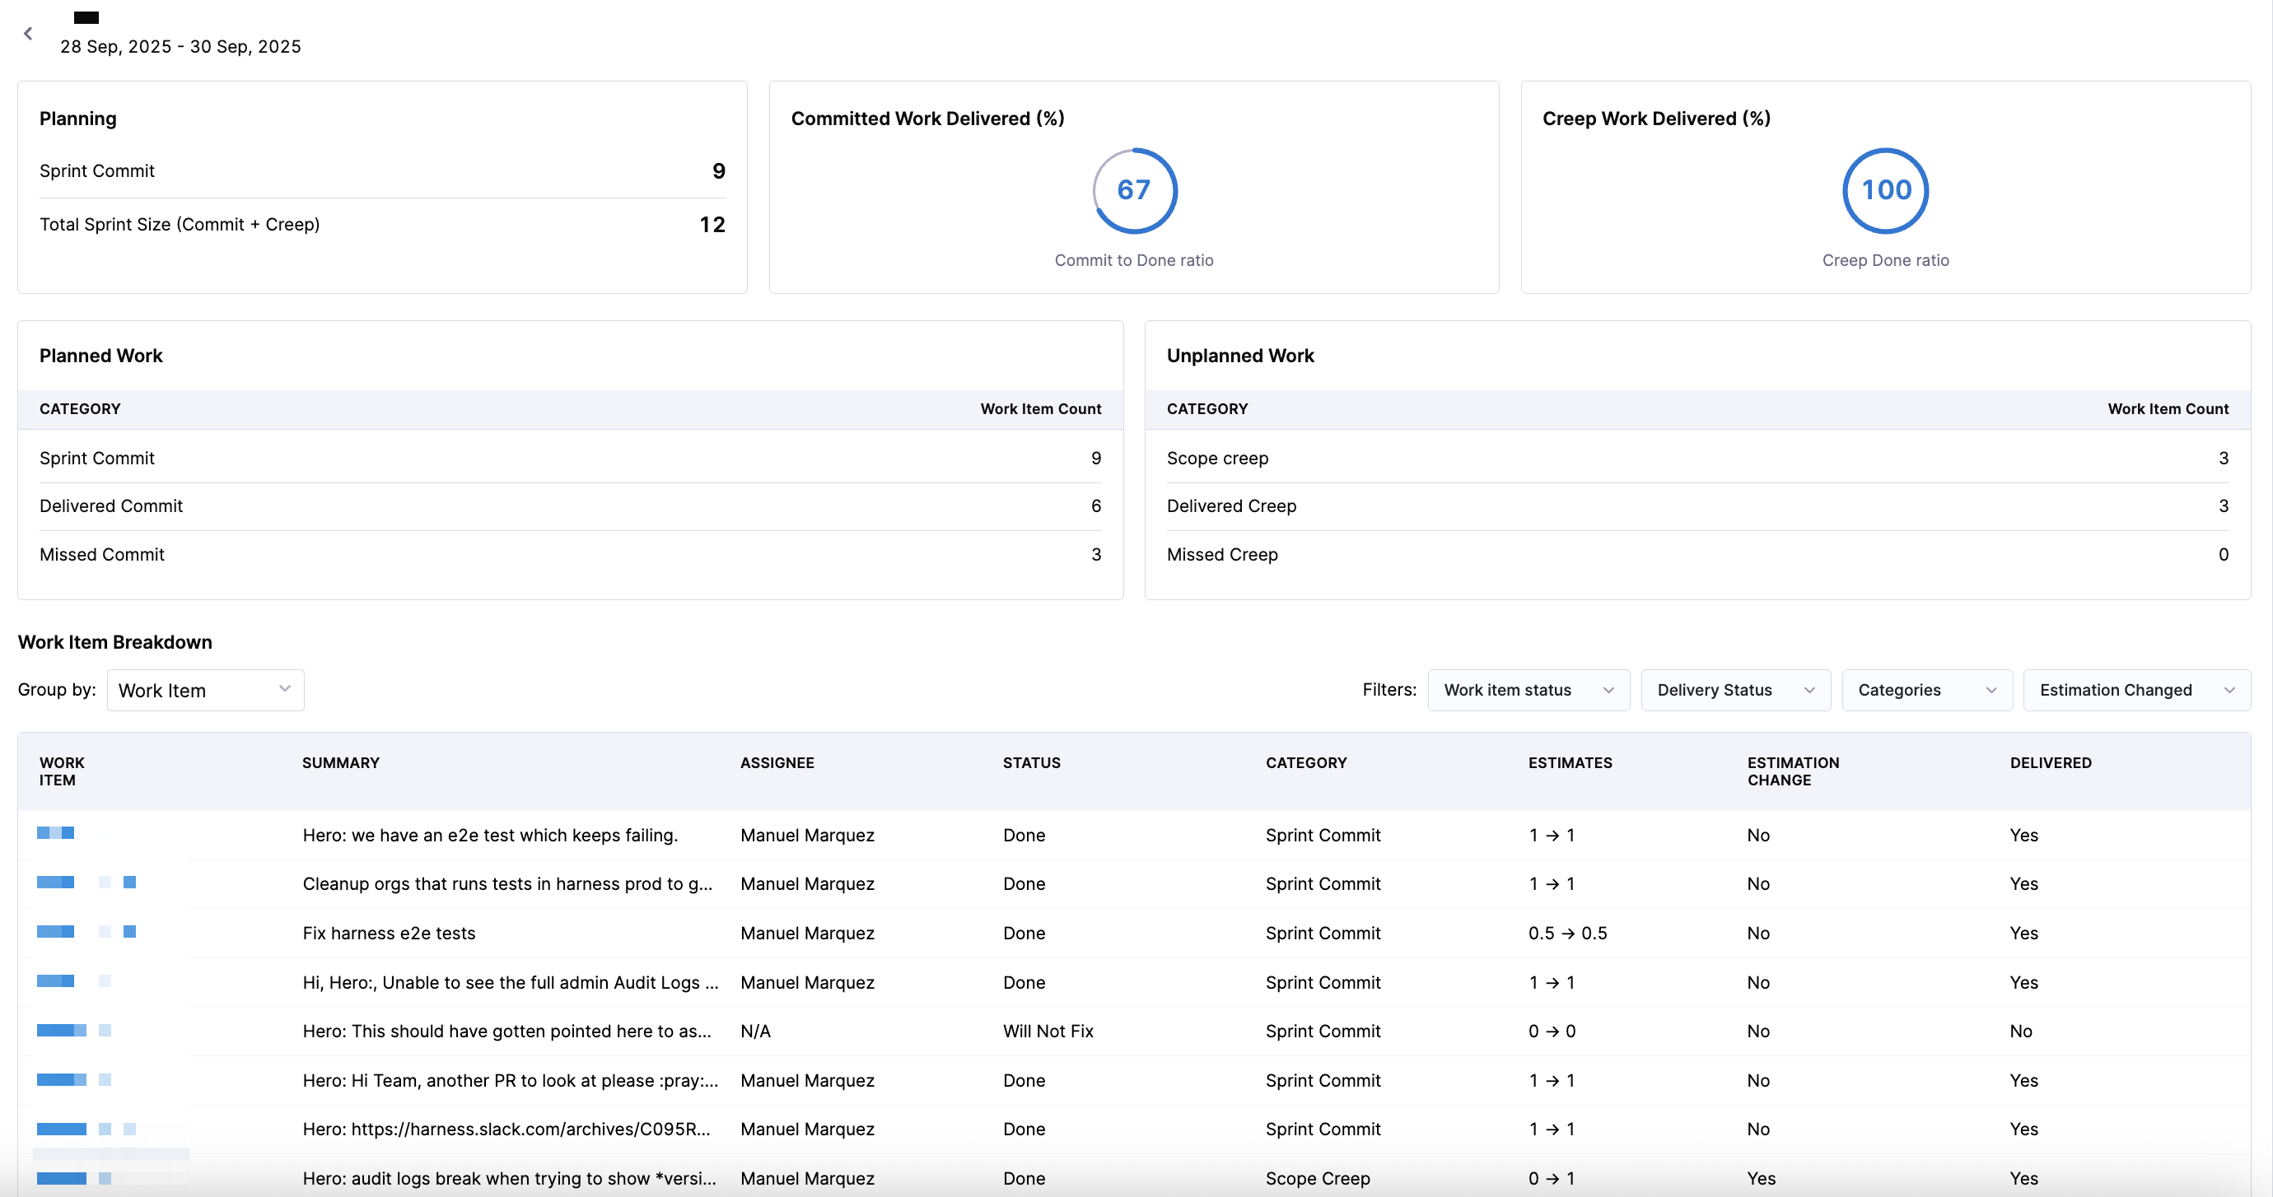Image resolution: width=2273 pixels, height=1197 pixels.
Task: Open work item link for e2e test failing
Action: [56, 834]
